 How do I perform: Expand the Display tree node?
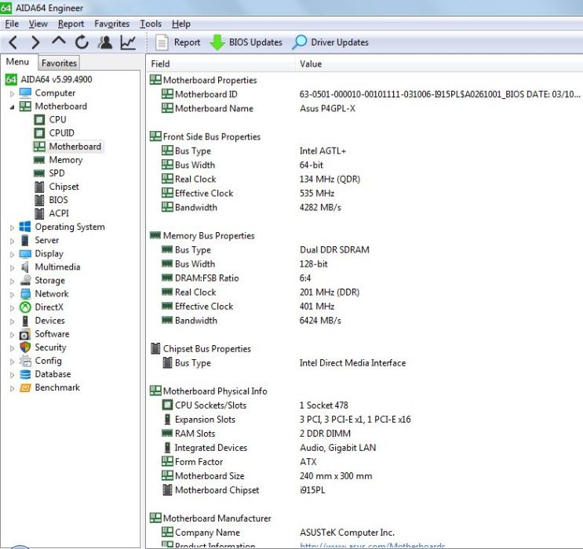[x=12, y=254]
